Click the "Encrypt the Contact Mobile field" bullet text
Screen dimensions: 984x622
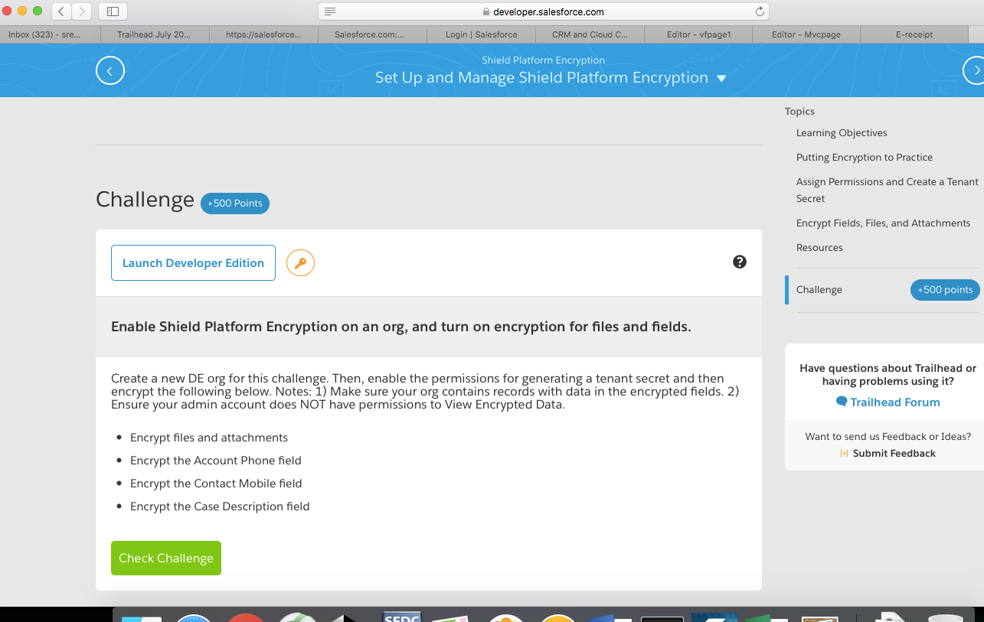tap(216, 484)
